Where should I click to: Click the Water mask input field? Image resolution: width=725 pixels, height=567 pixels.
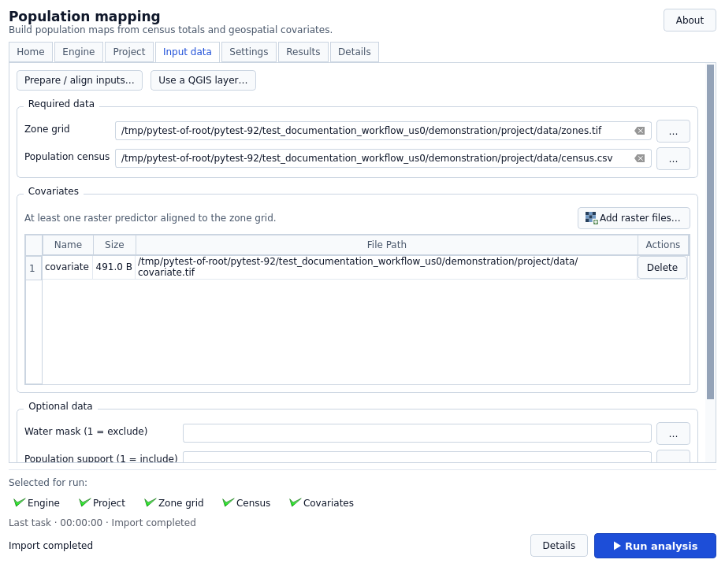(x=417, y=433)
